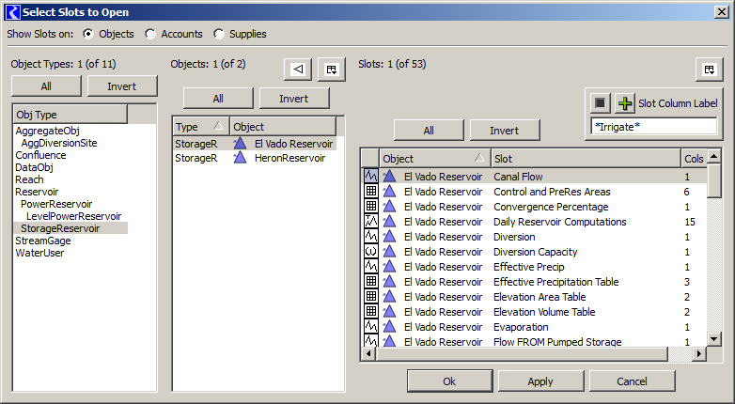Click the black square stop filter icon
Image resolution: width=735 pixels, height=404 pixels.
600,102
